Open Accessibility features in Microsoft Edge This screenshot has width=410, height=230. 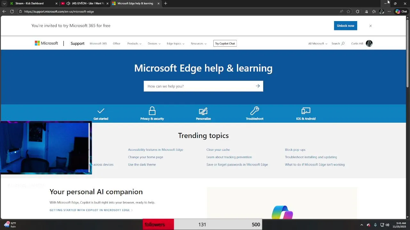click(156, 149)
